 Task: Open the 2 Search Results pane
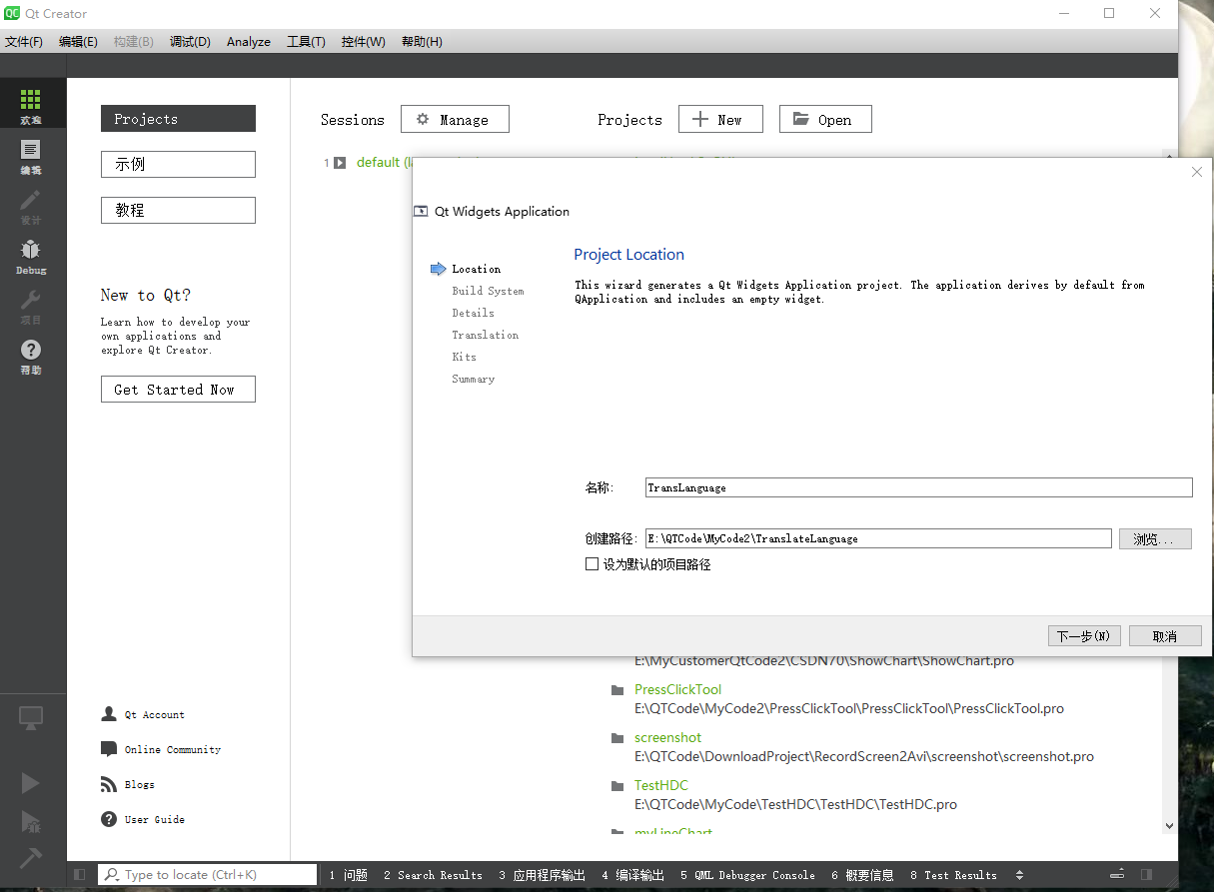pos(433,875)
